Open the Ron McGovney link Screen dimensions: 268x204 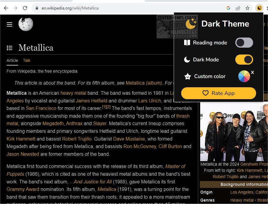(x=140, y=146)
